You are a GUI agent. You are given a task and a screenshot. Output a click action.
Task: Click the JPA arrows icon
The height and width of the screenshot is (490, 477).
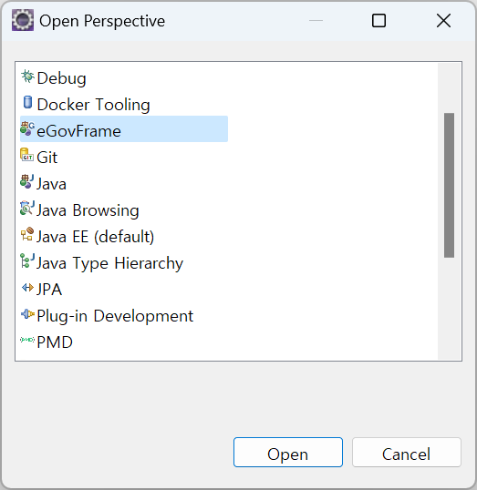27,288
